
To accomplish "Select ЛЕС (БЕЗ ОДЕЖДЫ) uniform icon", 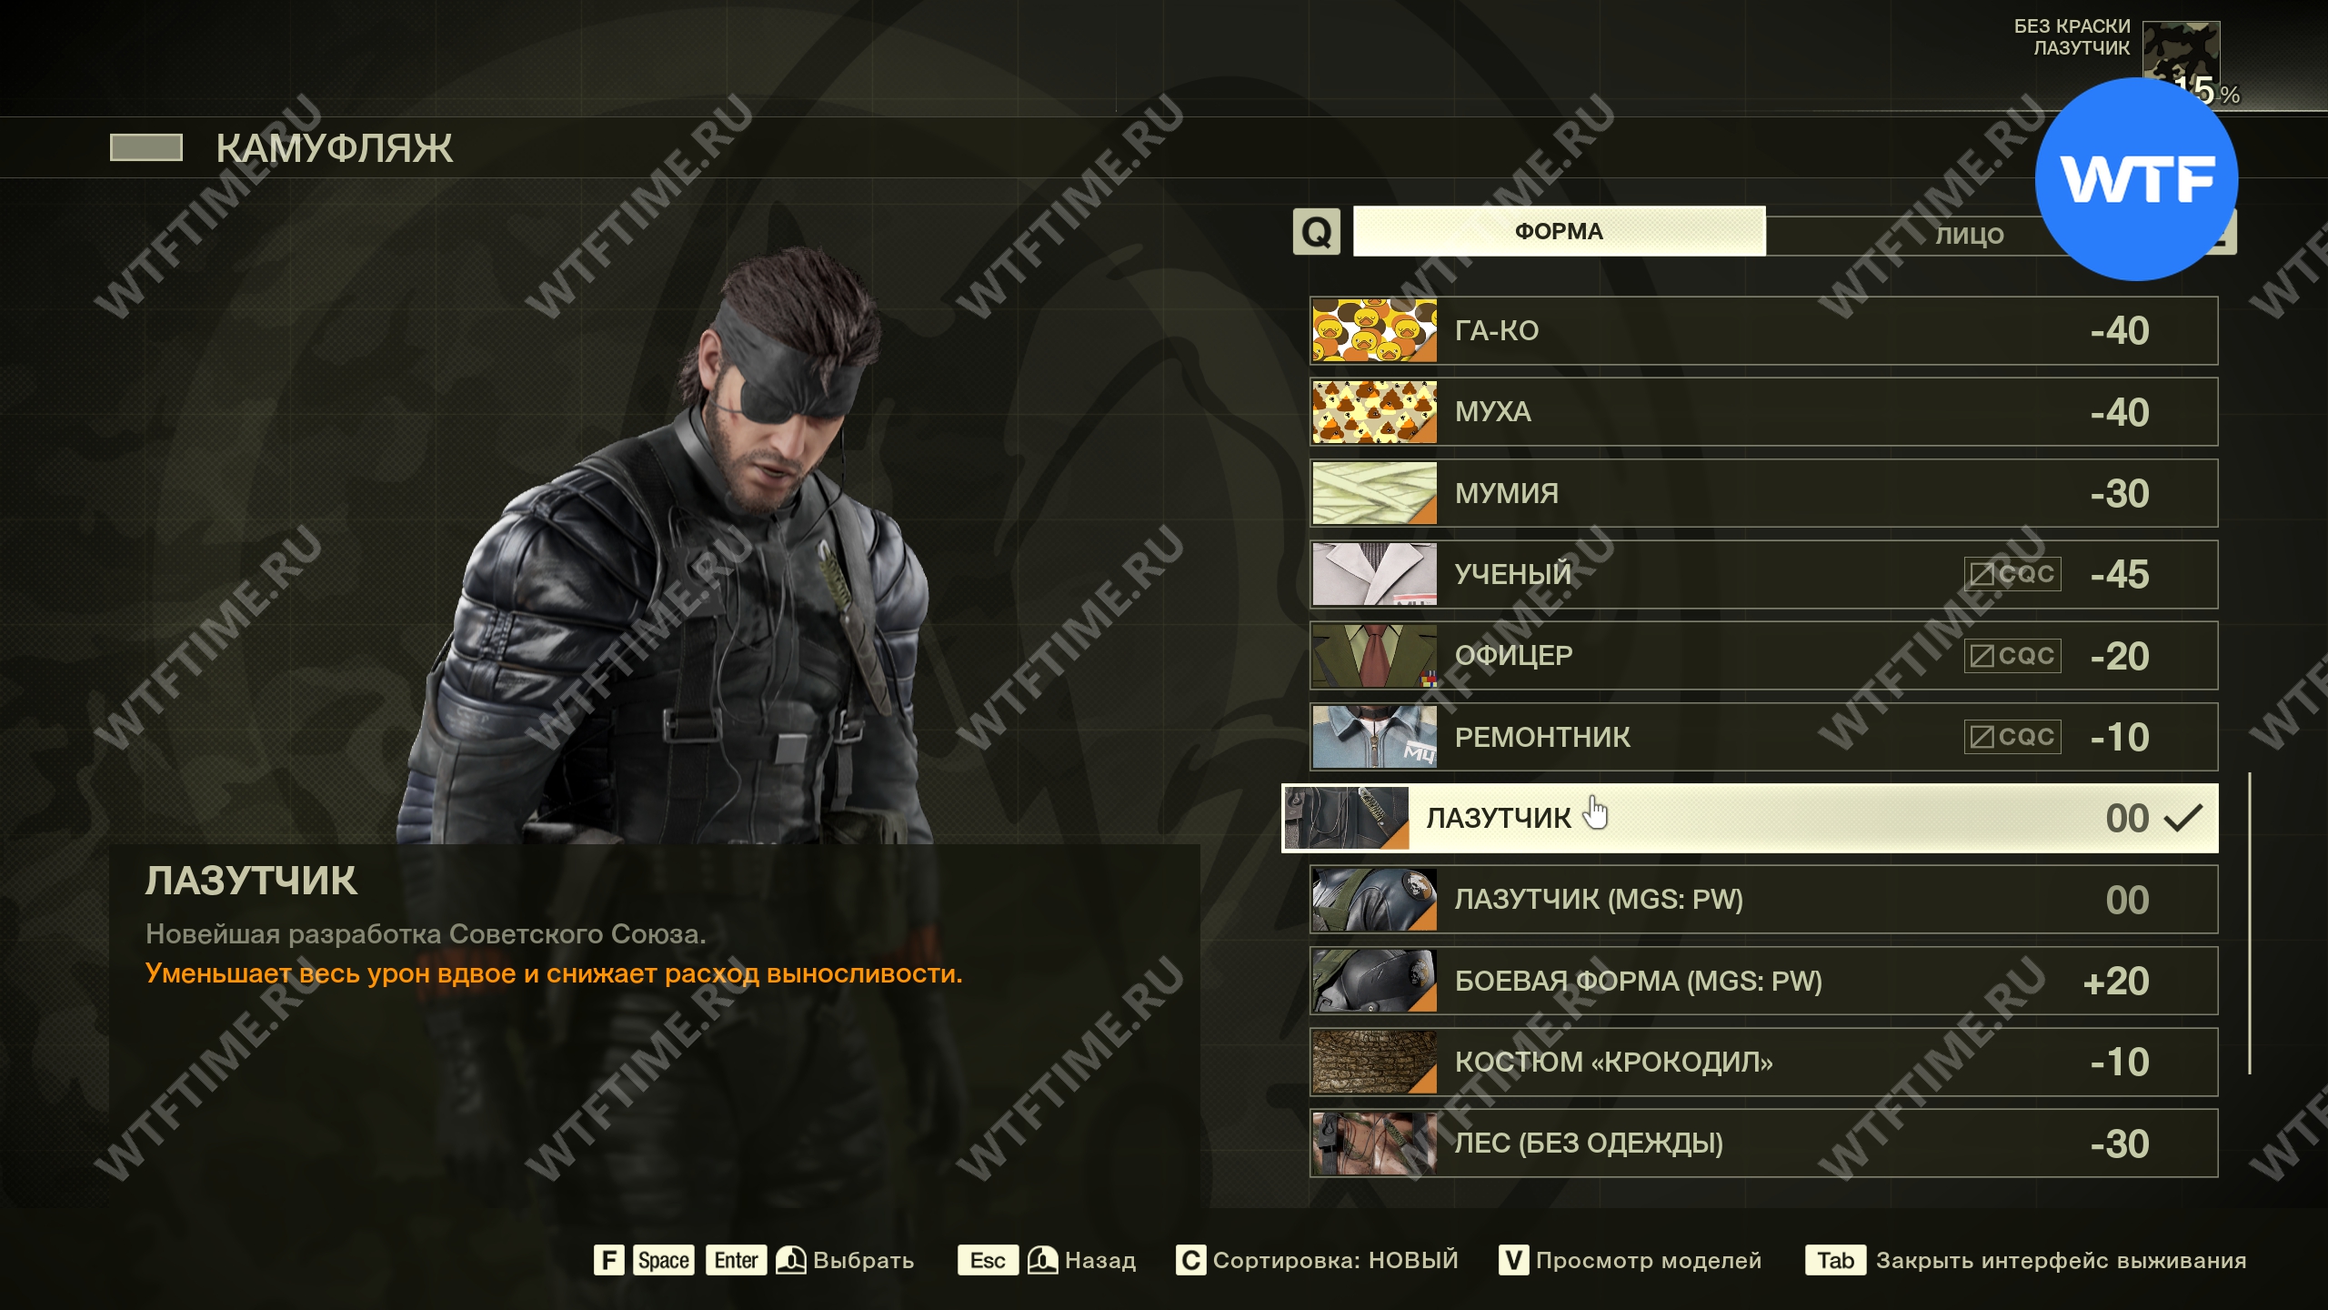I will [1374, 1144].
